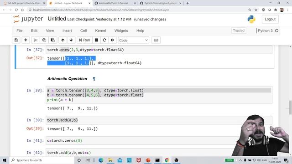Rename the notebook title Untitled

pos(57,19)
